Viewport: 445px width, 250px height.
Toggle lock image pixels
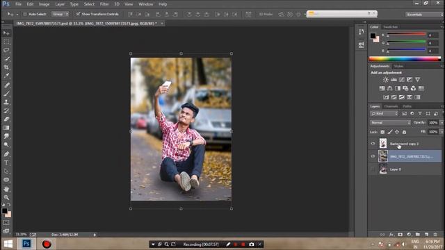tap(390, 132)
